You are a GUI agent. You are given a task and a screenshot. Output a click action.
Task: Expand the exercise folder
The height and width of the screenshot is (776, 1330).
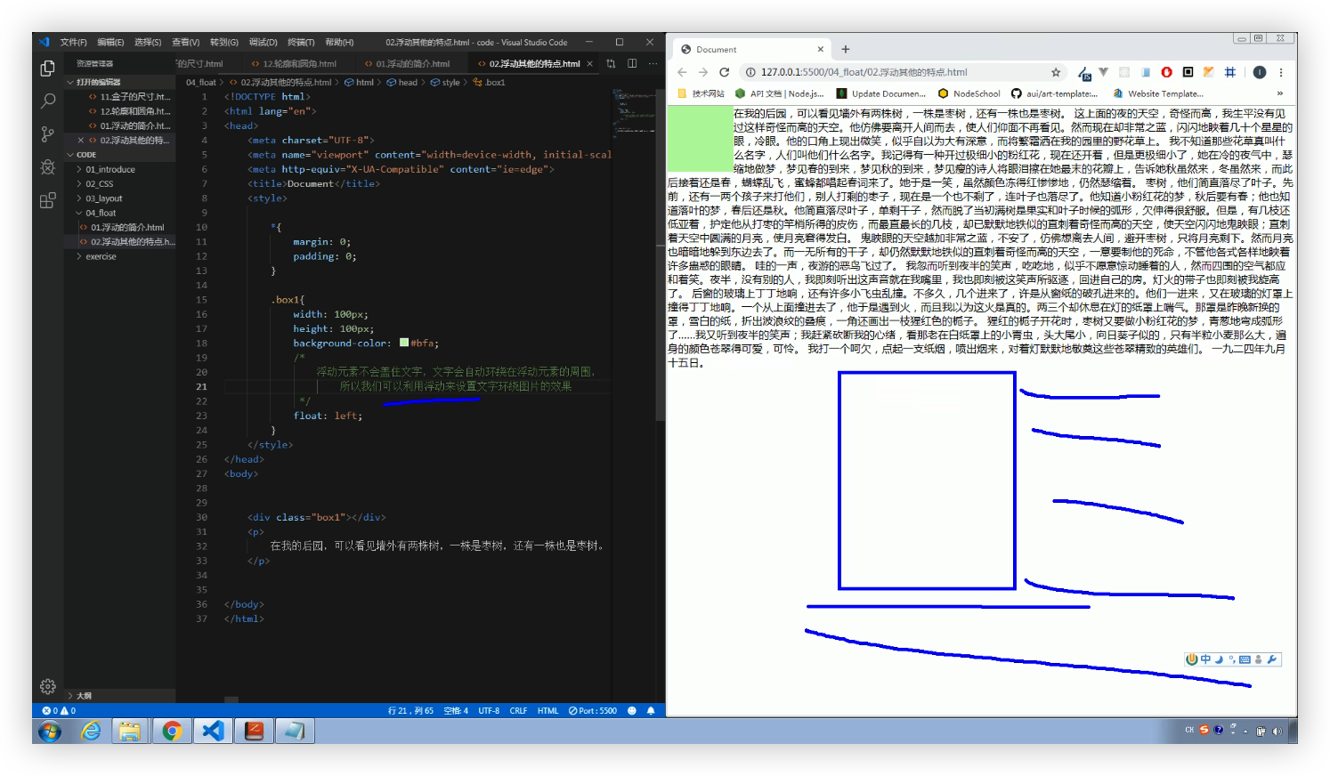[101, 256]
